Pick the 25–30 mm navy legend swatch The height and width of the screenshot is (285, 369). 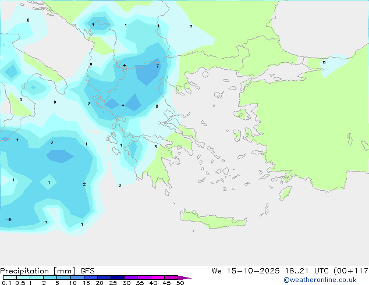tap(118, 277)
